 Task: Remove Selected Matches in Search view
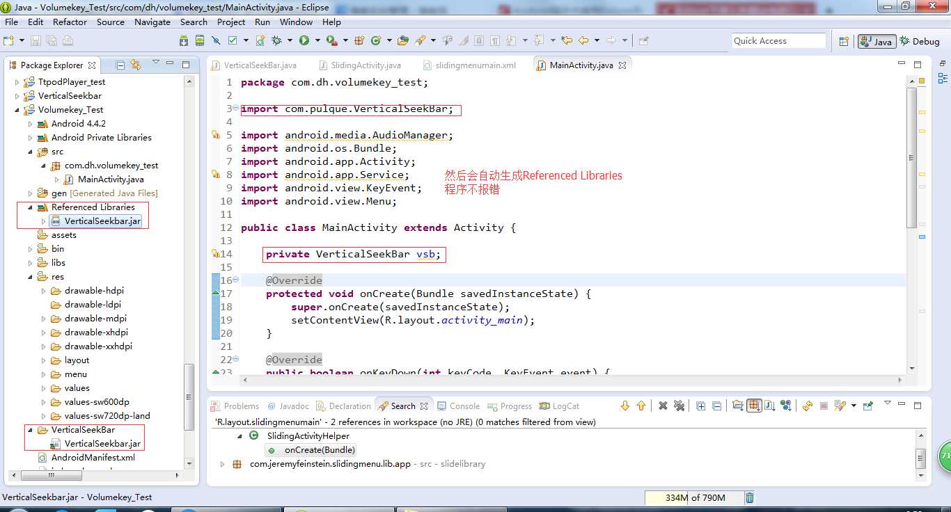tap(663, 406)
